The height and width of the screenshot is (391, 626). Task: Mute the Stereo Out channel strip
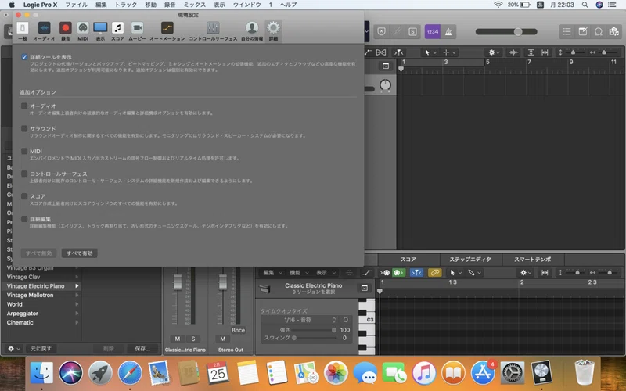(x=222, y=339)
